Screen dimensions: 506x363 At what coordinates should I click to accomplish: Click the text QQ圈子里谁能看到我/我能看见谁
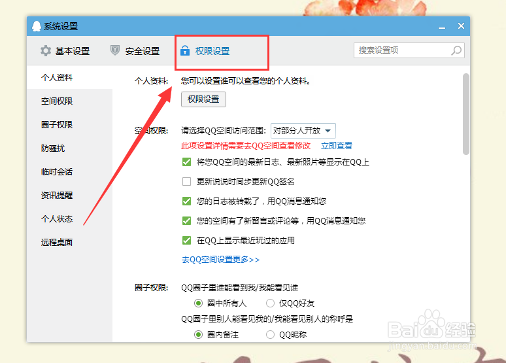(239, 287)
